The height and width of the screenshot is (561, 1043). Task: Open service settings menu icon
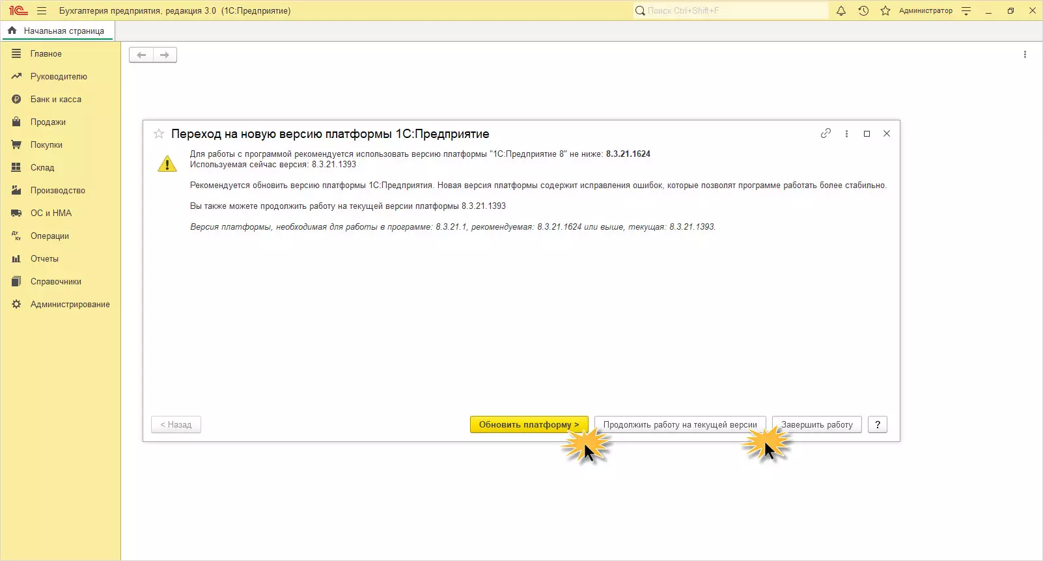point(966,10)
